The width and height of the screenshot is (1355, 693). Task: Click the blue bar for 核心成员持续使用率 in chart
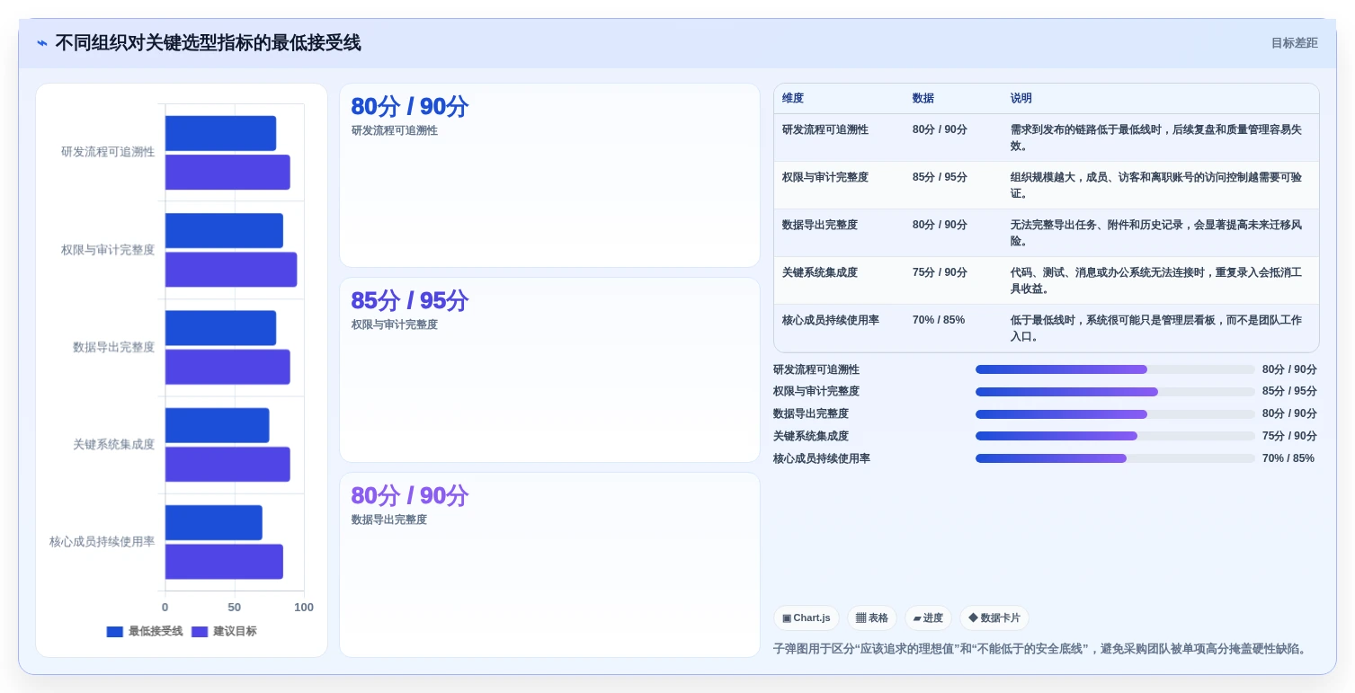214,522
